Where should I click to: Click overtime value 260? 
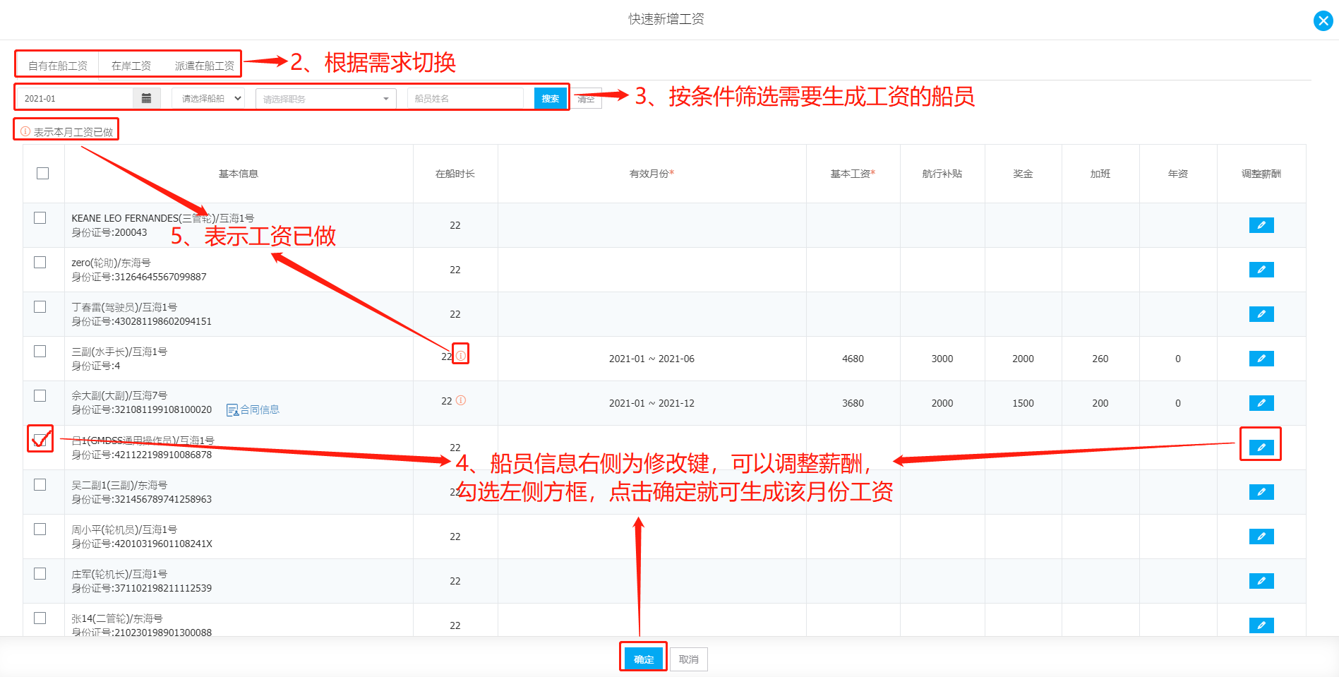tap(1100, 359)
